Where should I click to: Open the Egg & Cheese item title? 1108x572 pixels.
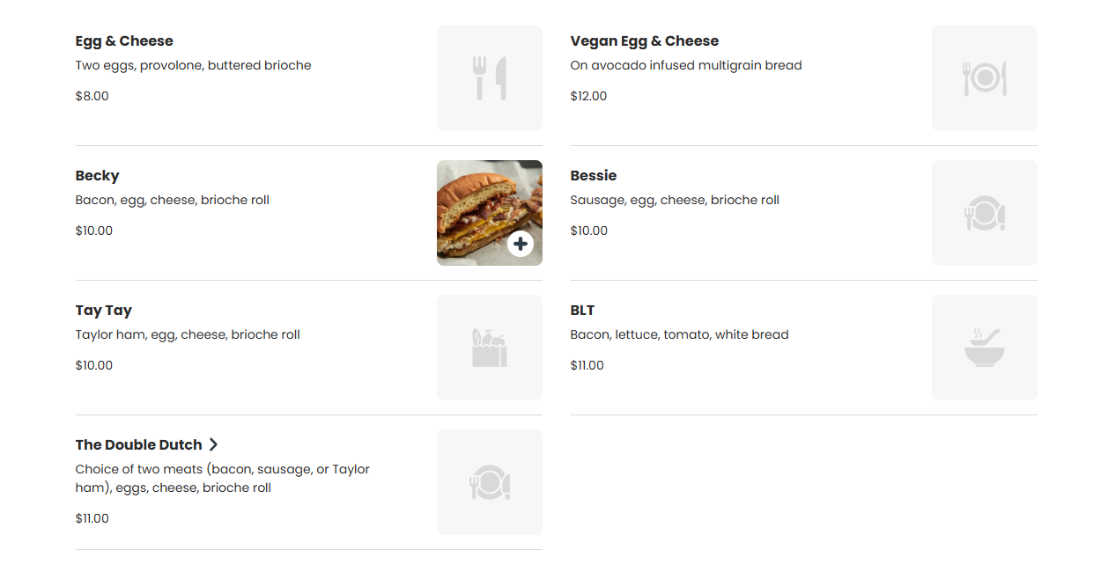[124, 41]
